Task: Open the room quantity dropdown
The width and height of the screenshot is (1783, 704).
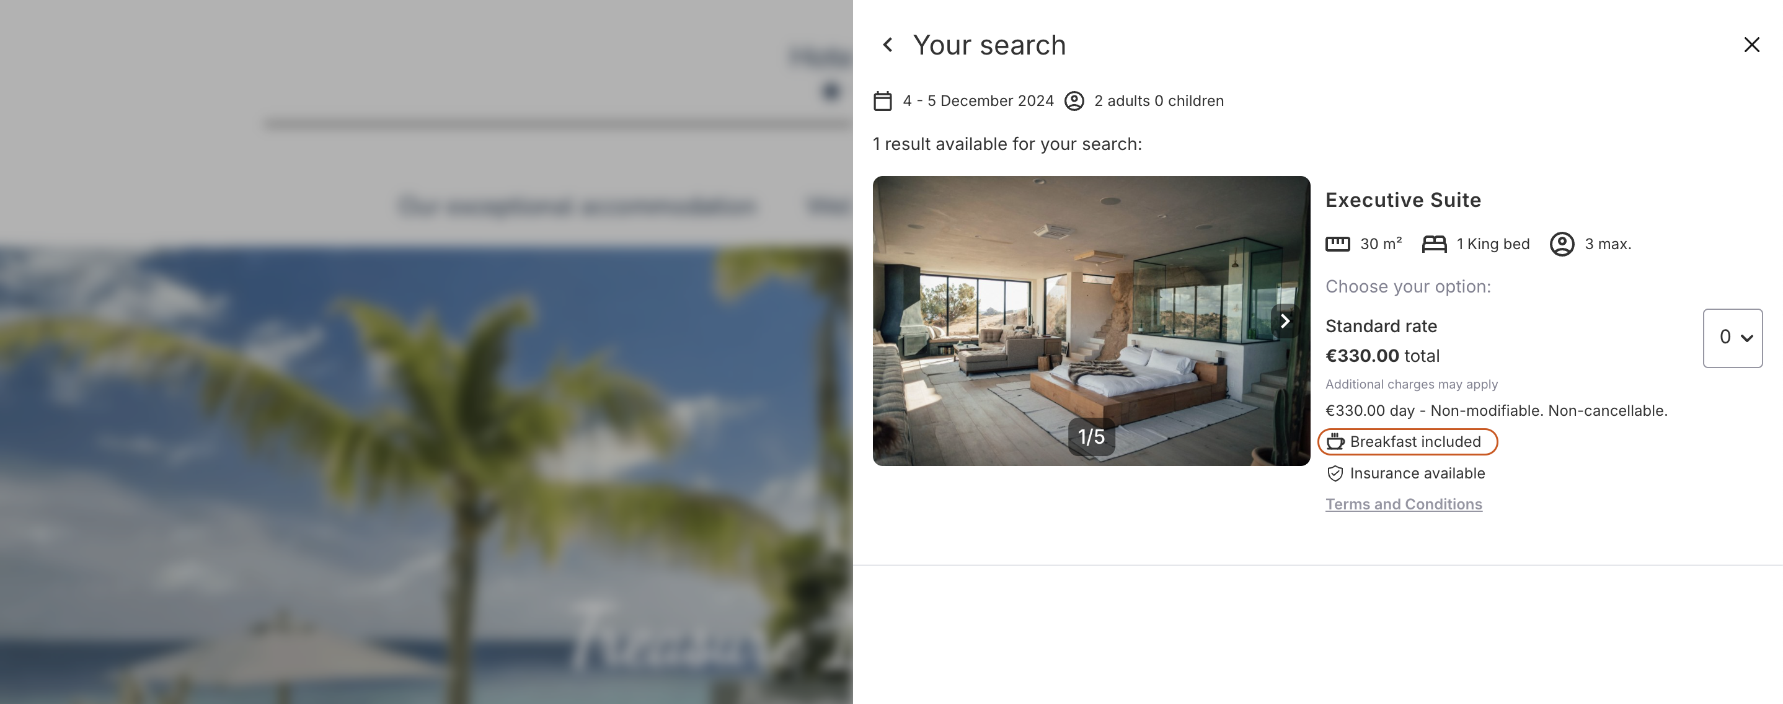Action: pyautogui.click(x=1732, y=338)
